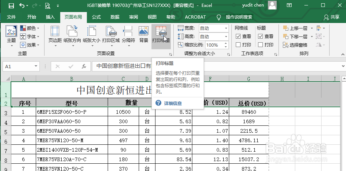
Task: Switch to the 开始 Home tab
Action: click(31, 17)
